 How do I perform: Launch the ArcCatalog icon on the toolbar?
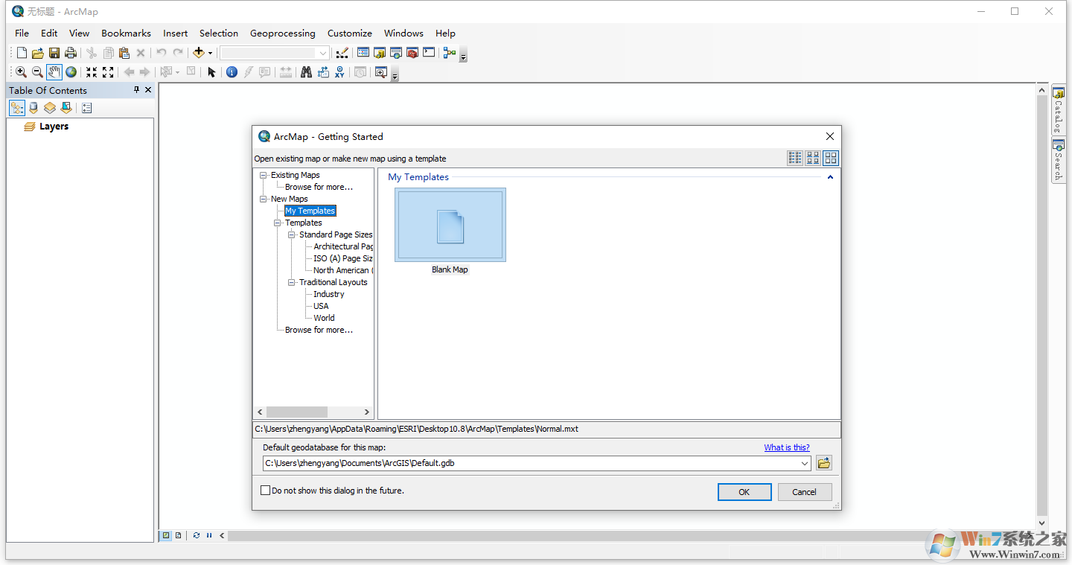coord(379,53)
